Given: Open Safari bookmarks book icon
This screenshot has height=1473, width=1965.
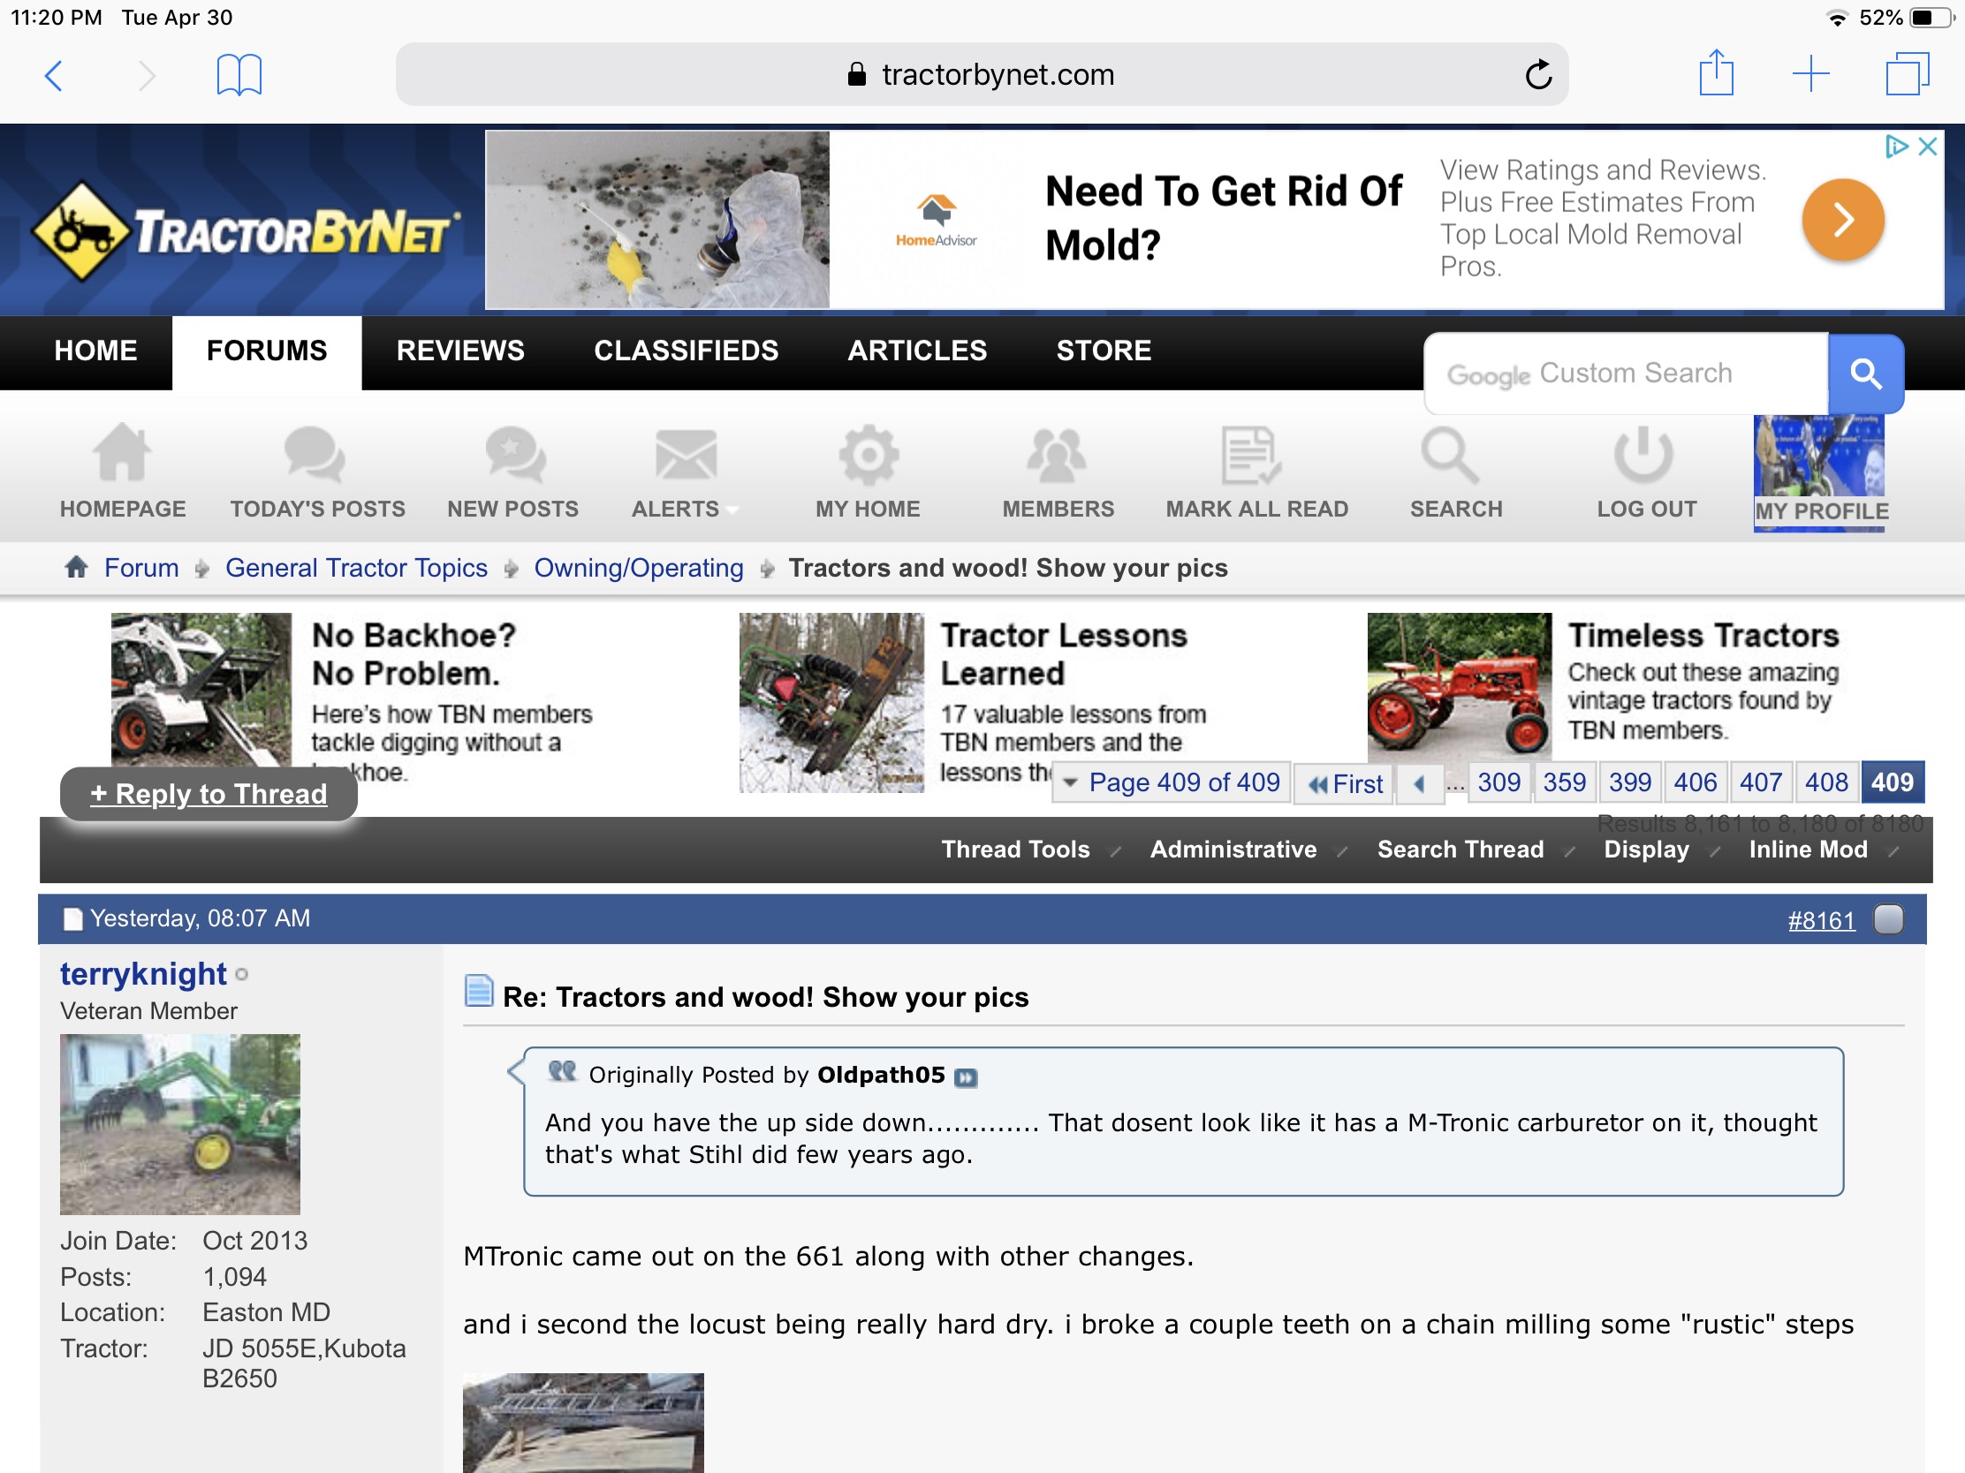Looking at the screenshot, I should click(x=239, y=74).
